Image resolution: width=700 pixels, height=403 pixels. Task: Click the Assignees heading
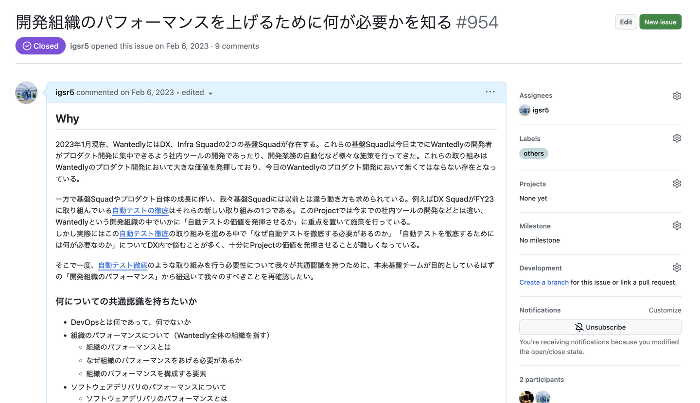536,96
